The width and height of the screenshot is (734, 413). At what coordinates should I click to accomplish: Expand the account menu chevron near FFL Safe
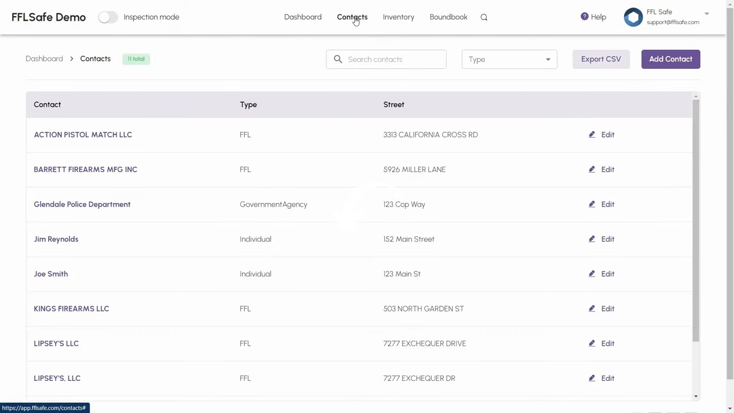coord(706,13)
